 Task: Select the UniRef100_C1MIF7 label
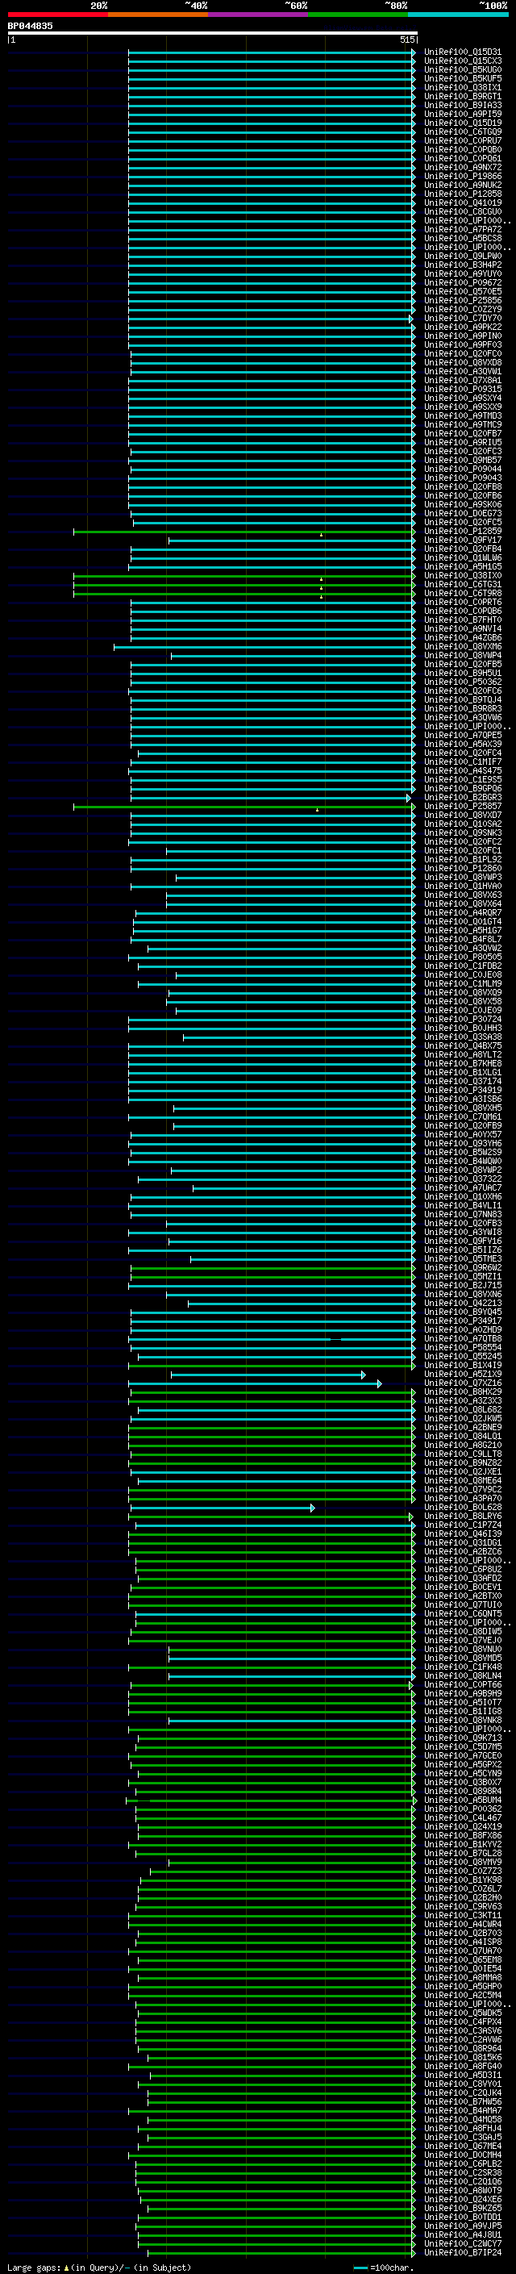[x=463, y=761]
